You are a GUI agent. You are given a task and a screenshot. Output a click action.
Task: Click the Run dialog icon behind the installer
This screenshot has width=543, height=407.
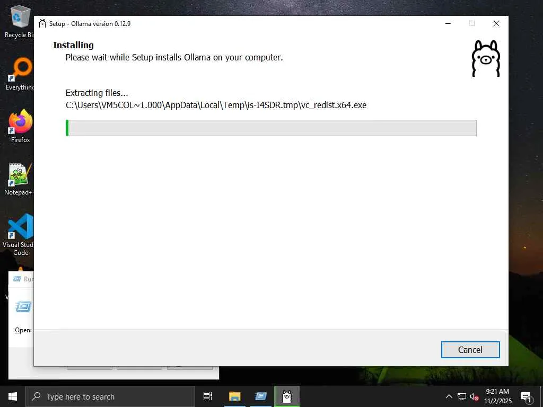coord(23,307)
